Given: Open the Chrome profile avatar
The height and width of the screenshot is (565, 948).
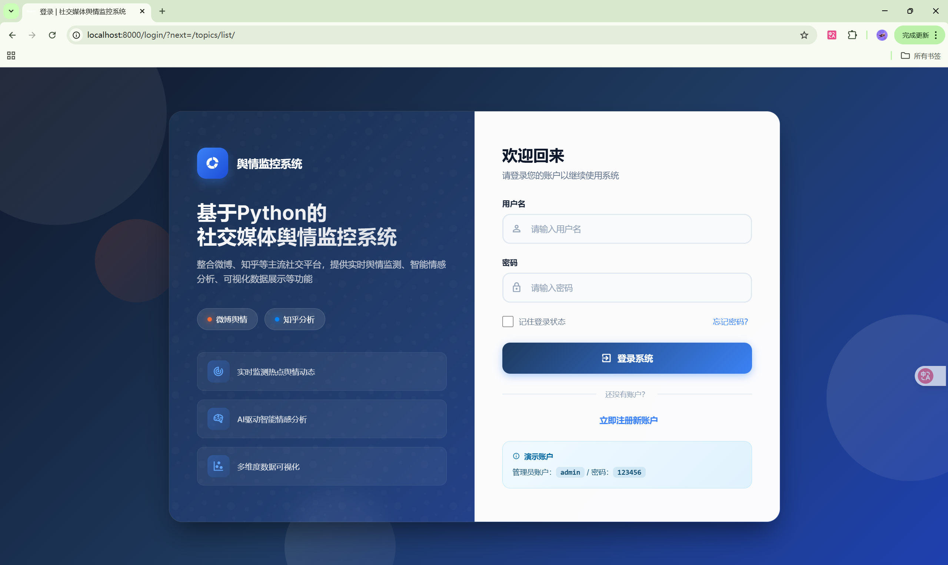Looking at the screenshot, I should (882, 35).
